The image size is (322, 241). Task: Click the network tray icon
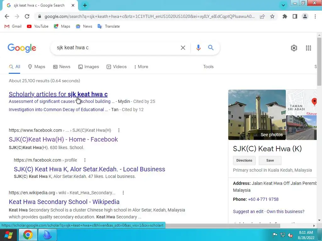pos(283,235)
